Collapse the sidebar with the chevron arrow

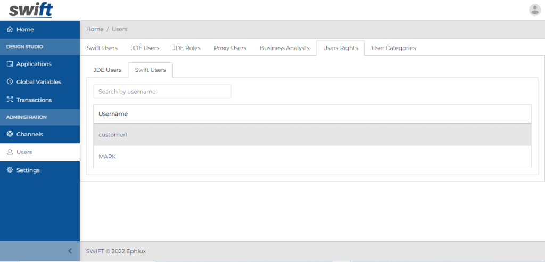pyautogui.click(x=70, y=251)
